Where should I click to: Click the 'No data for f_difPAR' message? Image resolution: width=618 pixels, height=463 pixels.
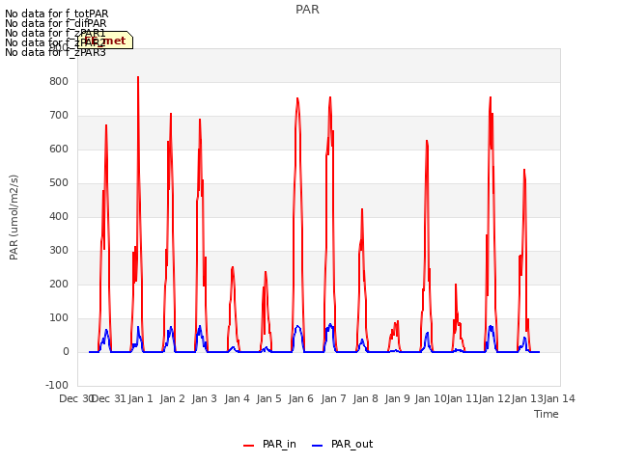(56, 23)
